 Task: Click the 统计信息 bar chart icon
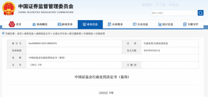[160, 24]
